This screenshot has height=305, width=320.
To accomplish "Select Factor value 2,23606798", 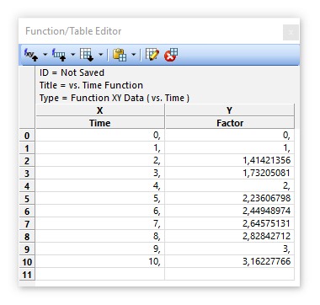I will click(x=230, y=198).
